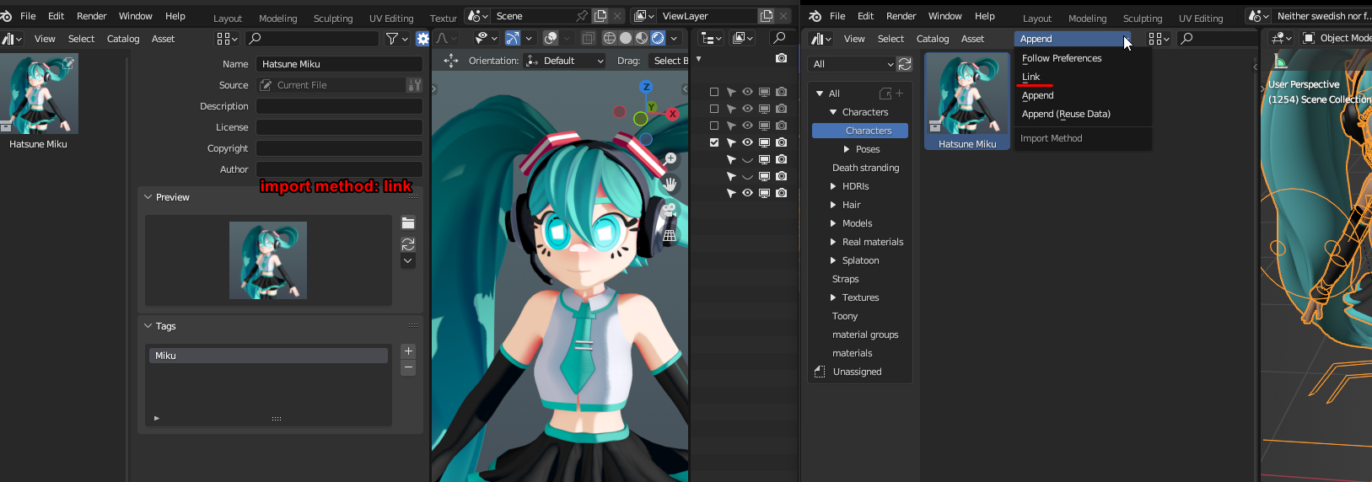Viewport: 1372px width, 482px height.
Task: Open the Orientation Default dropdown
Action: (565, 61)
